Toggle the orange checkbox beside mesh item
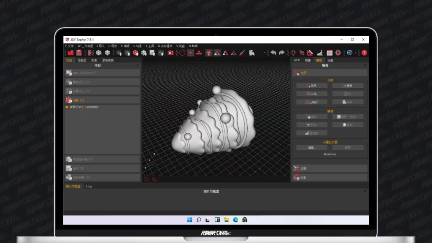Image resolution: width=432 pixels, height=243 pixels. (67, 107)
